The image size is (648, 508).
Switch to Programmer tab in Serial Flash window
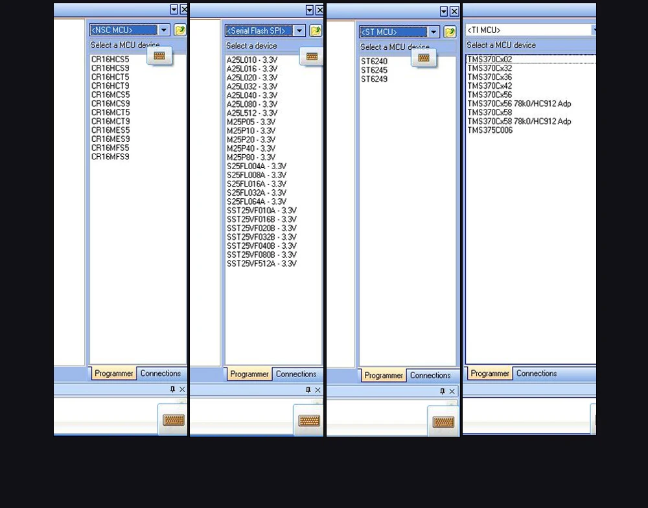point(249,374)
